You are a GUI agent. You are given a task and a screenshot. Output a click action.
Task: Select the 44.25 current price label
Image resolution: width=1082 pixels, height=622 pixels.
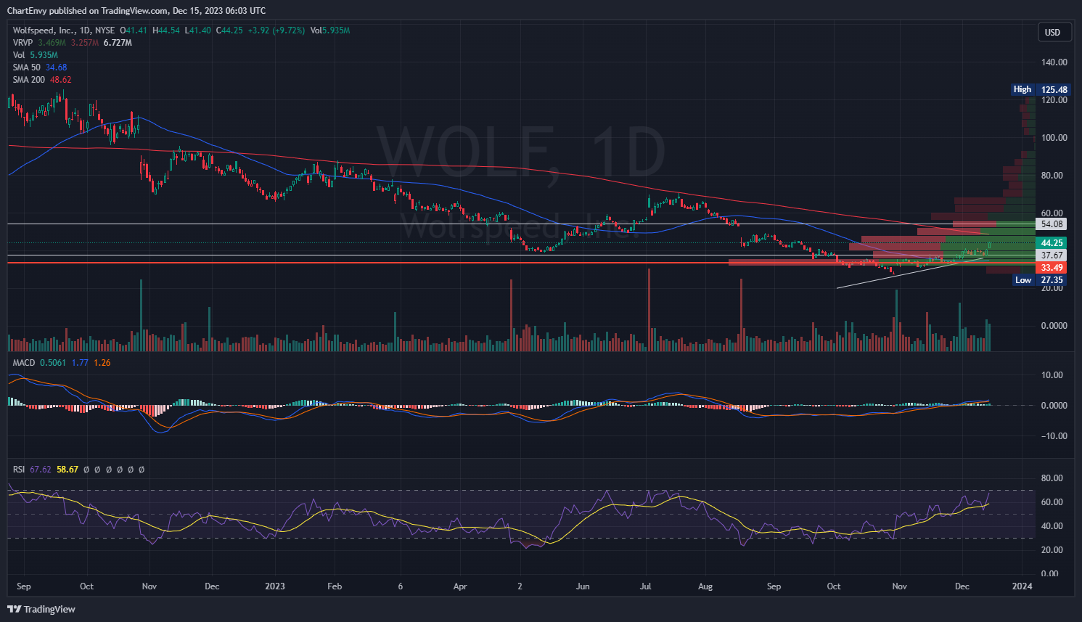[1052, 243]
